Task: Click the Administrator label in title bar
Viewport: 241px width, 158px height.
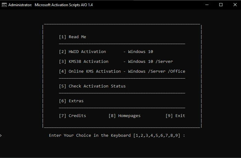Action: pyautogui.click(x=20, y=5)
